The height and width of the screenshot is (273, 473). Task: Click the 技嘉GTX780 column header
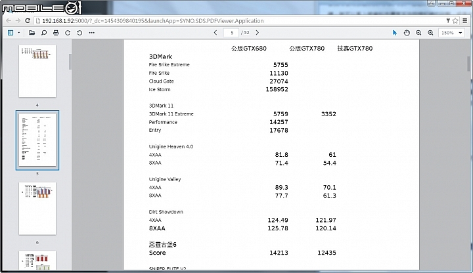[355, 49]
